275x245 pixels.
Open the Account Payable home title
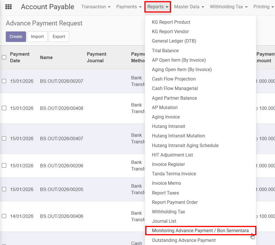(48, 7)
